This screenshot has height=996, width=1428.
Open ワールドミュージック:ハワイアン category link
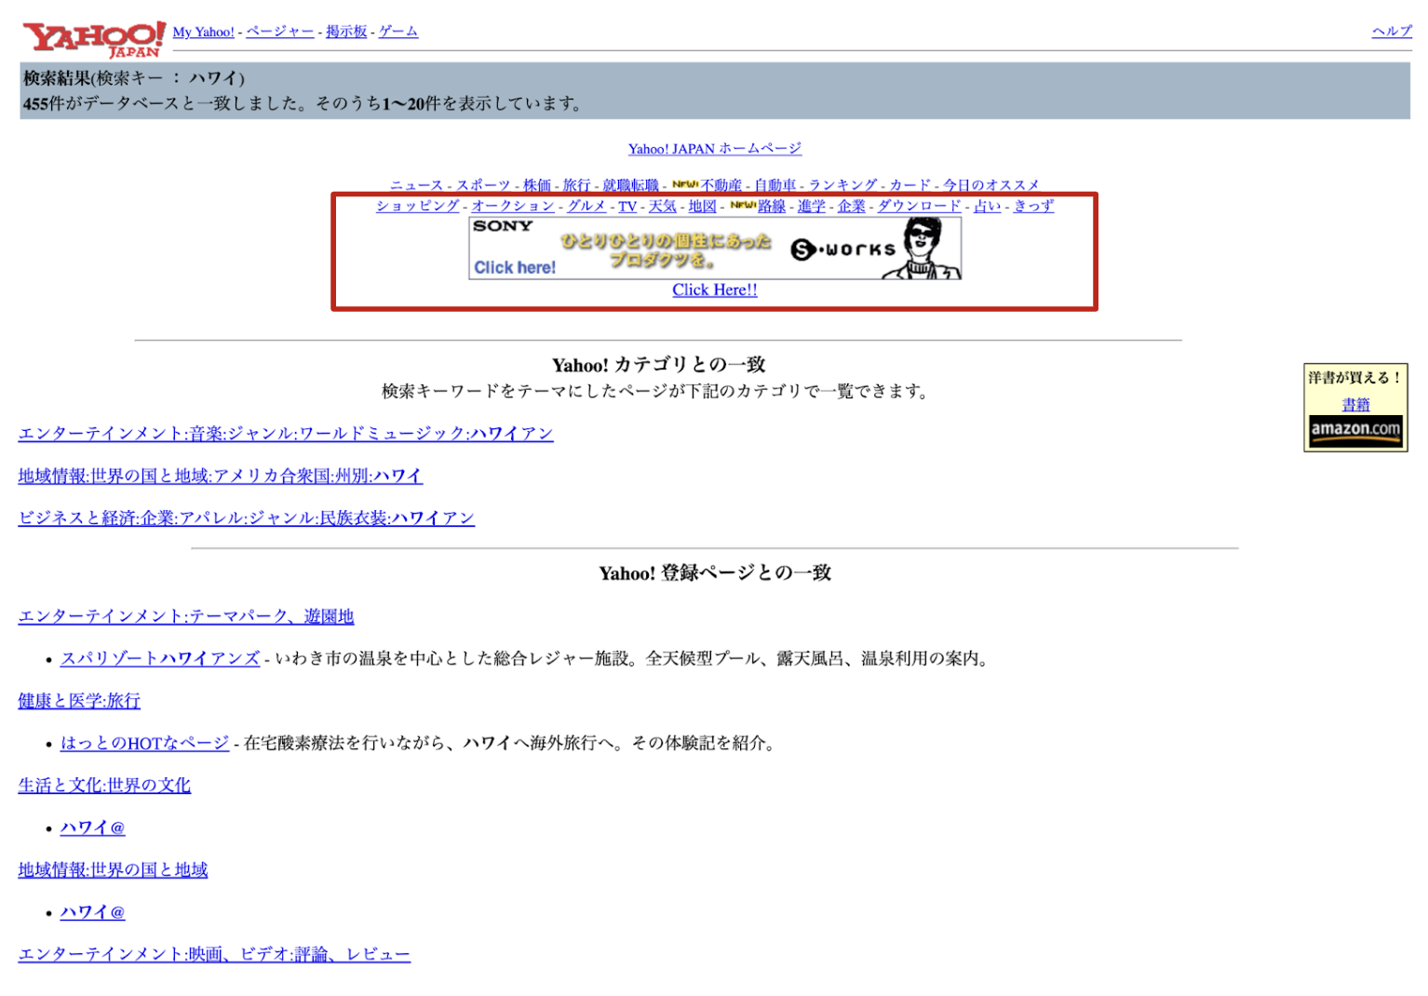(x=286, y=434)
